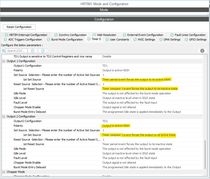Click the Reset Configuration button
Image resolution: width=210 pixels, height=179 pixels.
coord(19,27)
